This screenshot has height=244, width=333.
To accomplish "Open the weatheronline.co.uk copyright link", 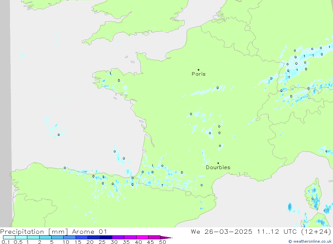I will [310, 241].
